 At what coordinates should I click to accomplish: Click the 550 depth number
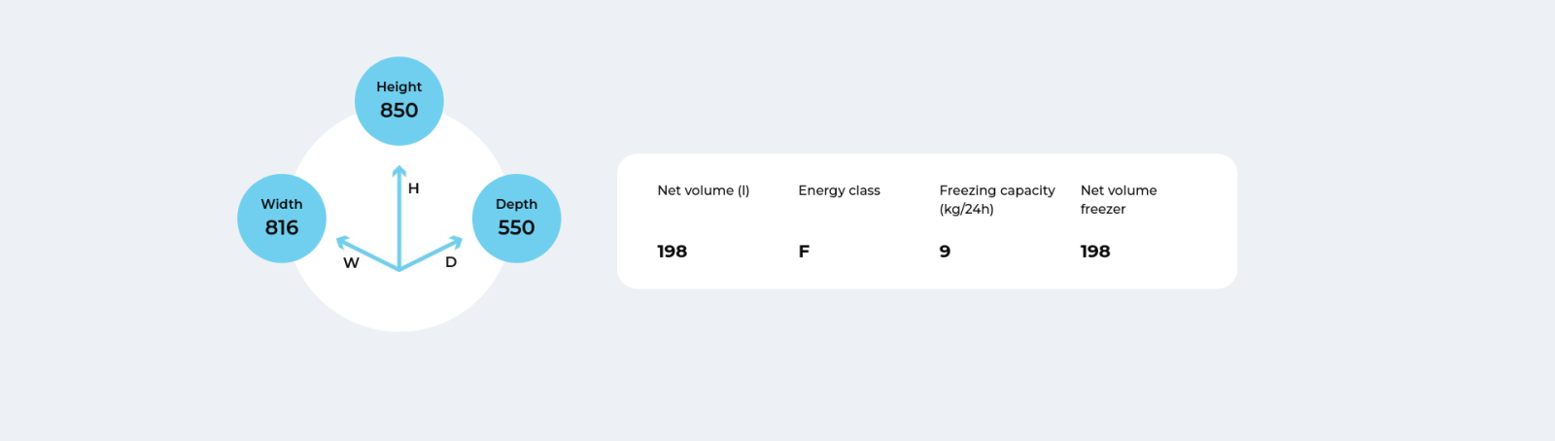point(516,227)
